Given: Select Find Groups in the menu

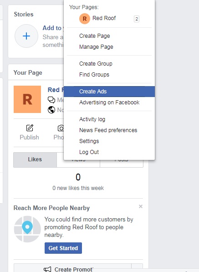Looking at the screenshot, I should 94,75.
